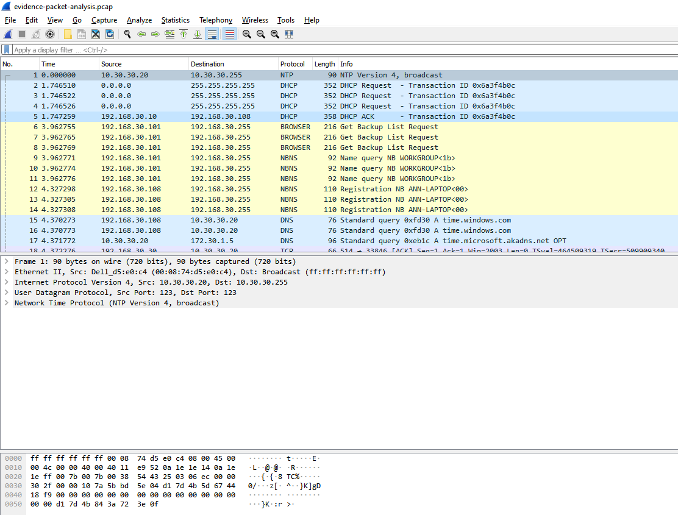
Task: Open the Capture menu
Action: [x=104, y=20]
